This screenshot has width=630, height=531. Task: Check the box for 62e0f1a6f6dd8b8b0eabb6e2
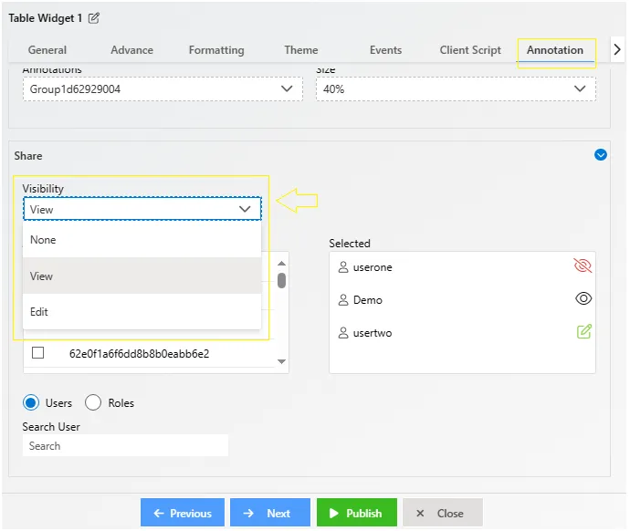coord(37,353)
